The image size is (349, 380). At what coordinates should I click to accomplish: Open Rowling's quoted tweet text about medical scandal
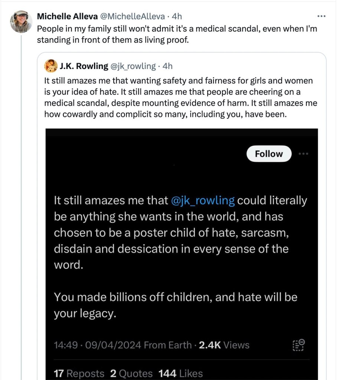180,97
